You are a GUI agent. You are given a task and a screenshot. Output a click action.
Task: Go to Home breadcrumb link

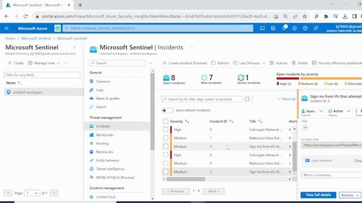click(x=10, y=38)
